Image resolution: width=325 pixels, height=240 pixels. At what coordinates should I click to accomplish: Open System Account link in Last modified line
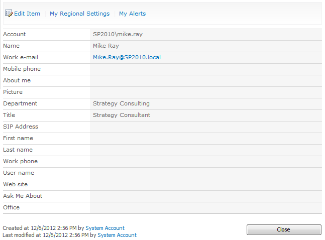[x=117, y=235]
